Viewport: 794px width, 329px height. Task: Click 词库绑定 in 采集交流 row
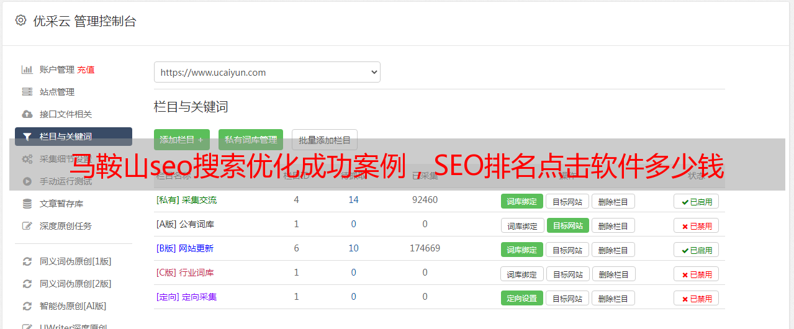pos(522,201)
